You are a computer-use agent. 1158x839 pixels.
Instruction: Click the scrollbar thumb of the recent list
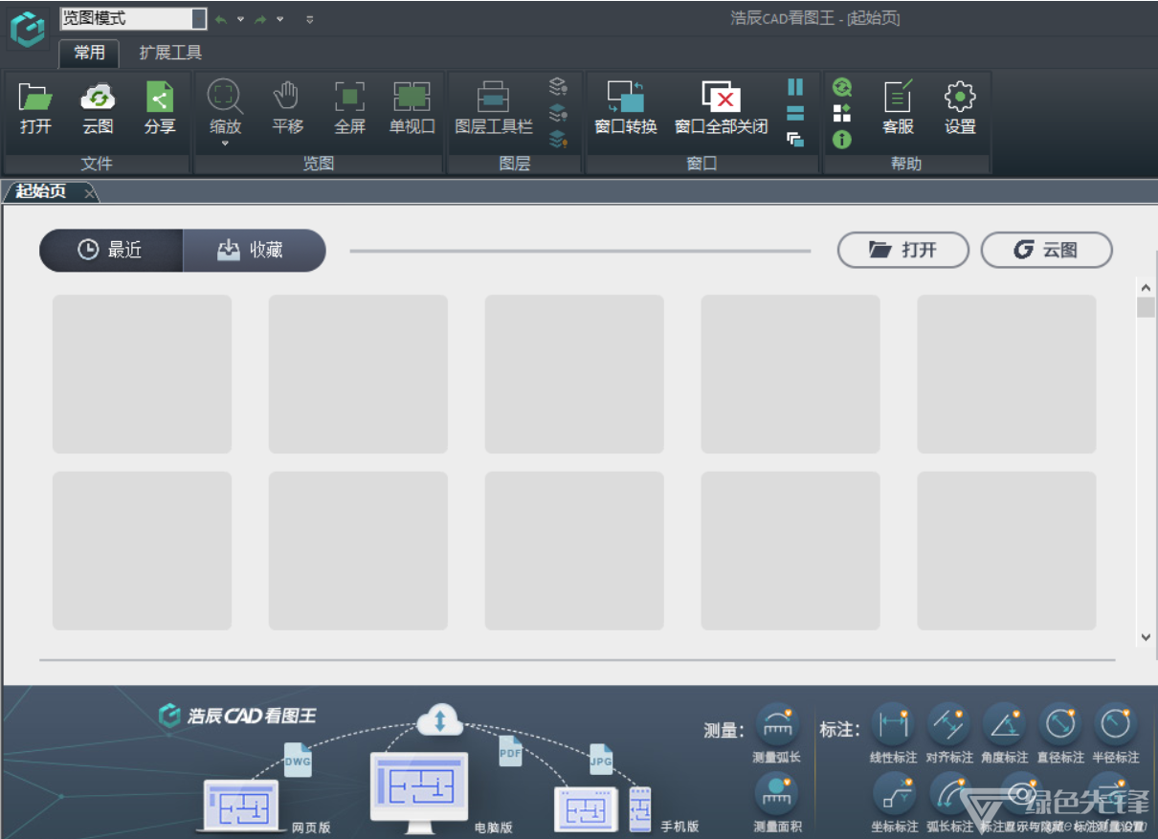coord(1146,307)
